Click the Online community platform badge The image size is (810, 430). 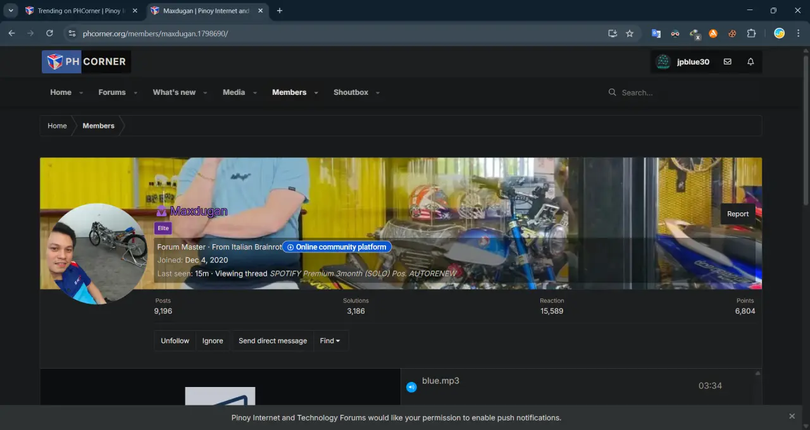pyautogui.click(x=337, y=247)
